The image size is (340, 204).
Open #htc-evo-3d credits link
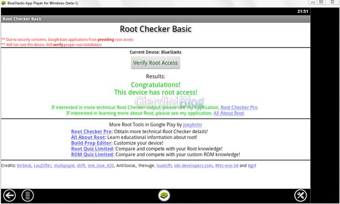227,165
